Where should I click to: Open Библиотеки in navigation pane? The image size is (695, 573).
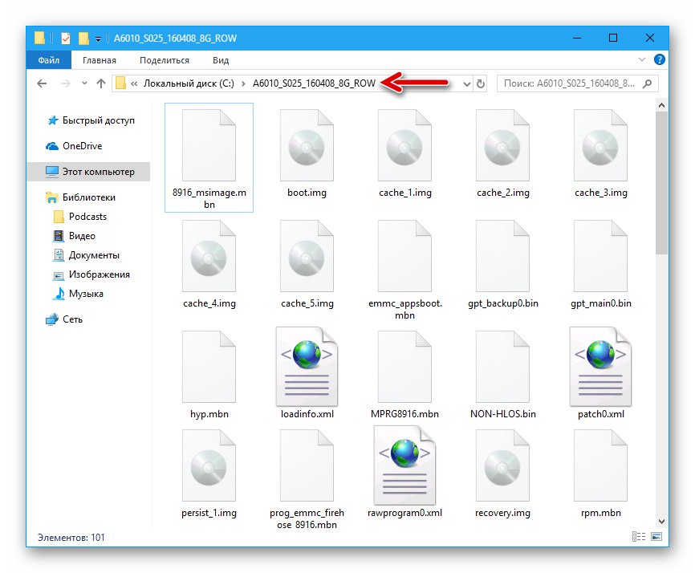[x=81, y=197]
